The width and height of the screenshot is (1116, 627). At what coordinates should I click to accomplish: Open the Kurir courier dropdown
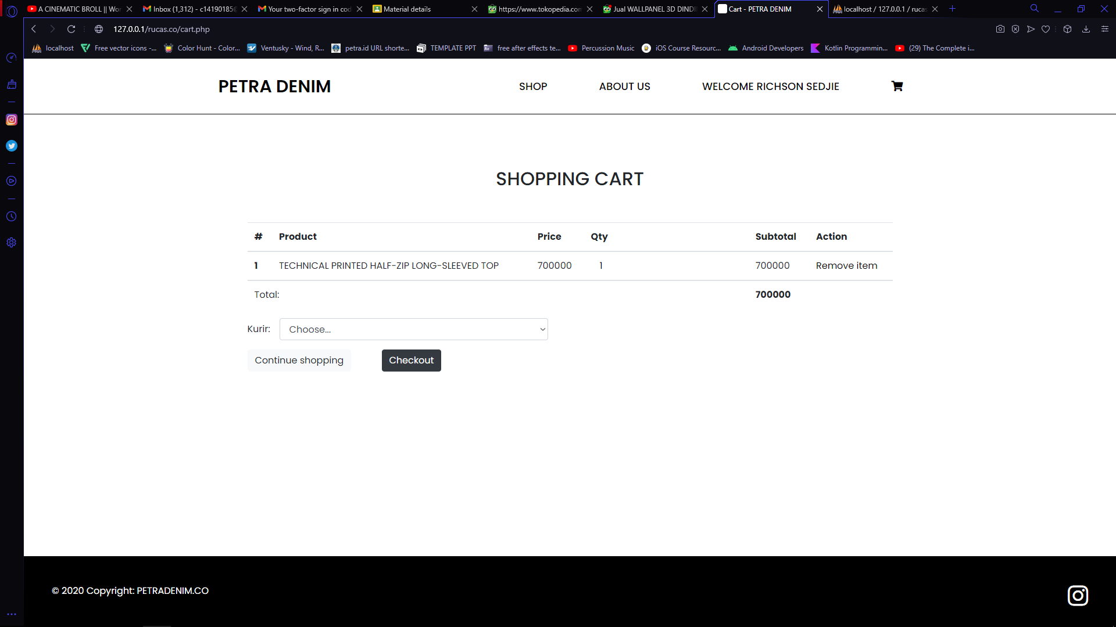click(413, 329)
